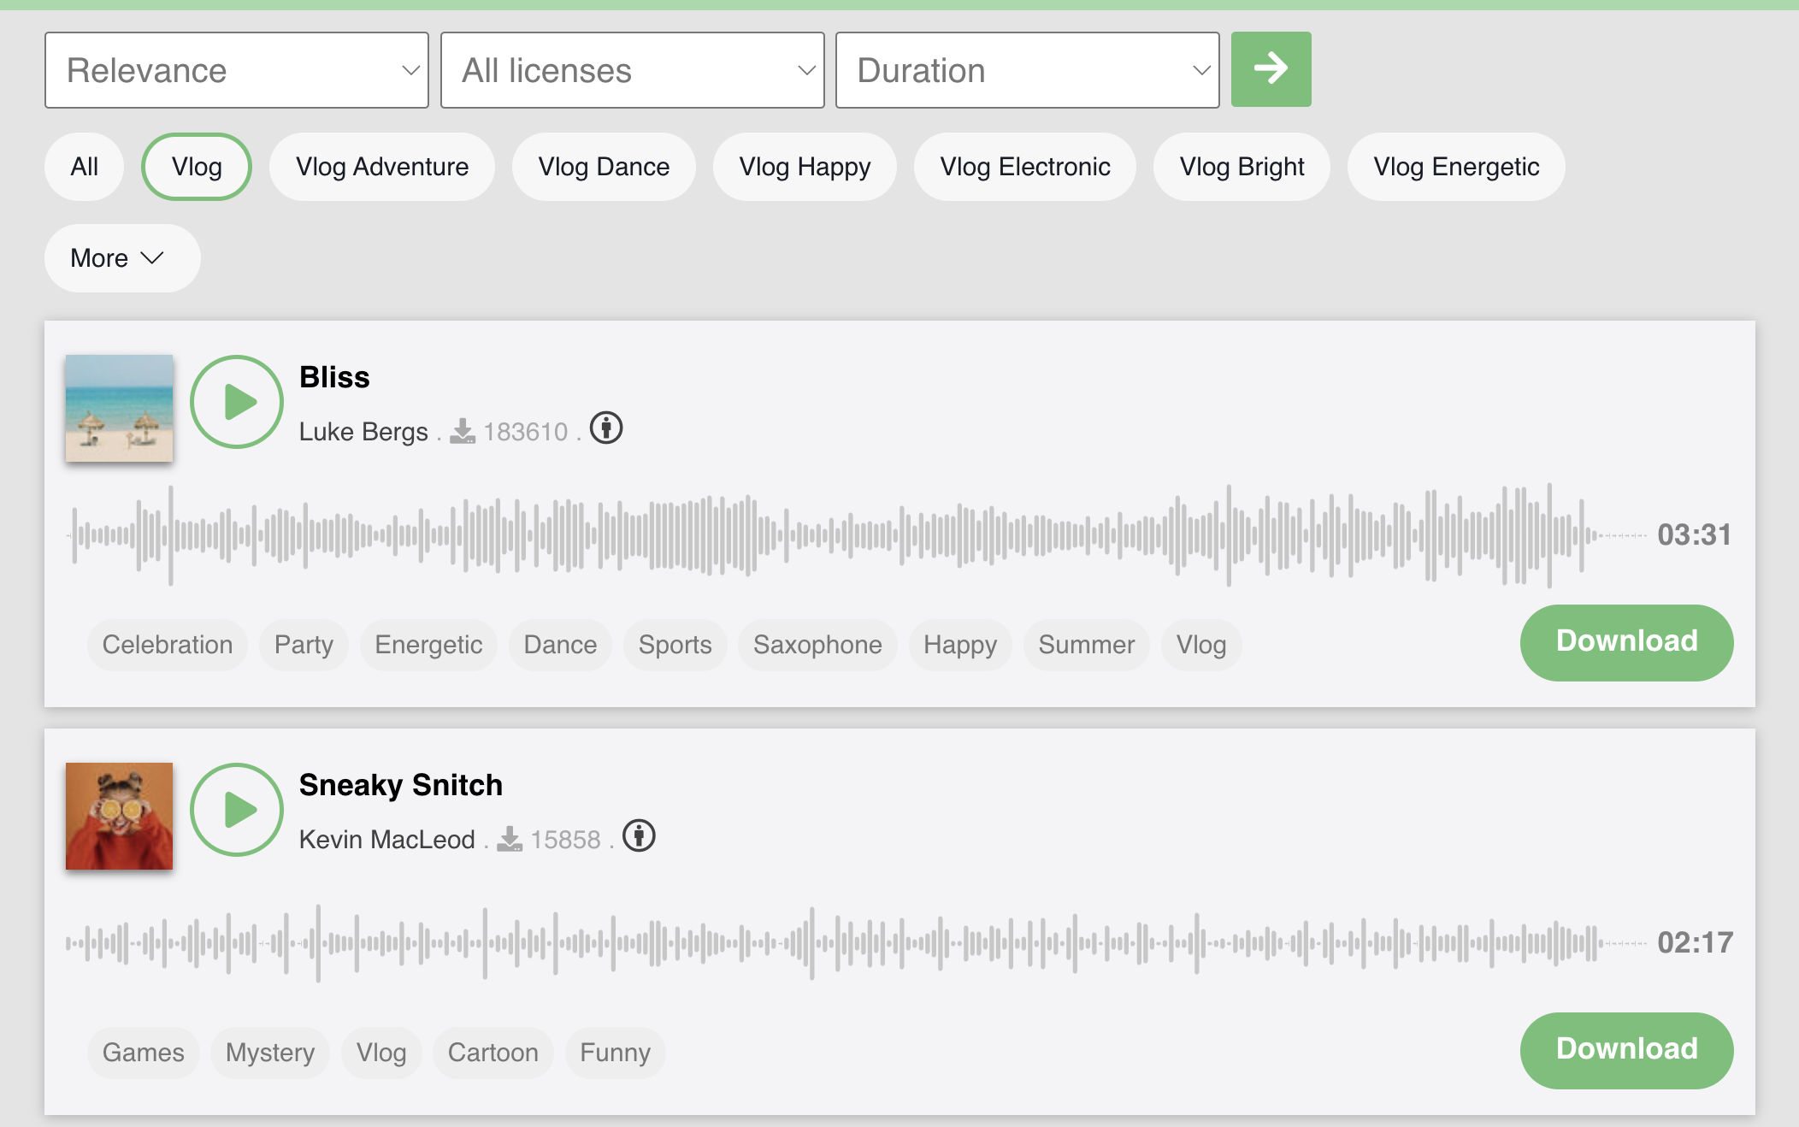Open license info icon for Sneaky Snitch
This screenshot has height=1127, width=1799.
coord(639,835)
